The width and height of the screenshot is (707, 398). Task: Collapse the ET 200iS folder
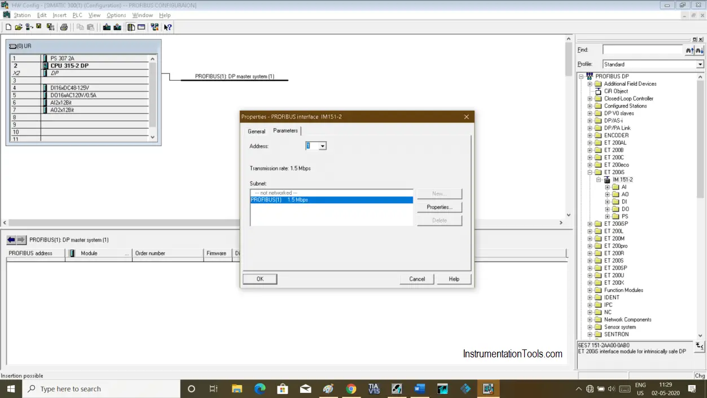tap(590, 172)
